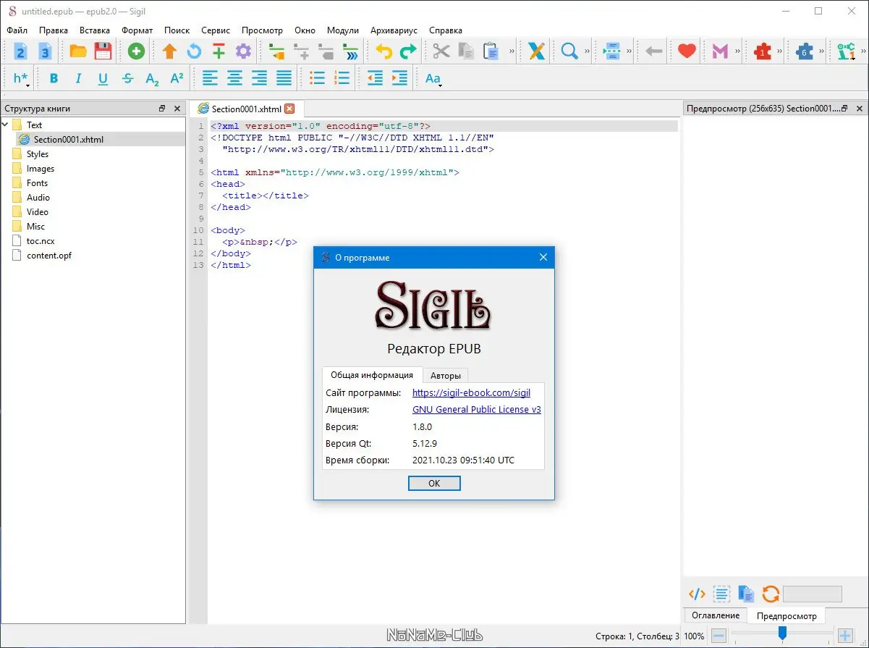Toggle underline formatting
The width and height of the screenshot is (869, 648).
click(x=103, y=78)
